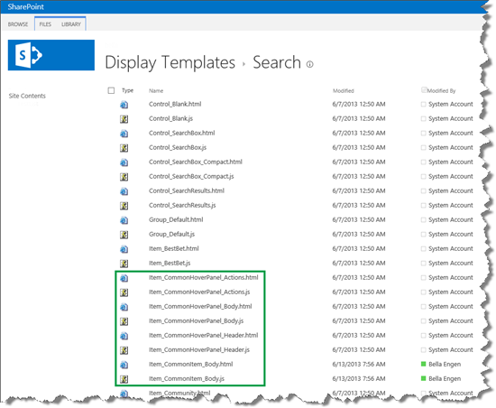Click green presence indicator for Item_CommonItem_Body.js

point(423,378)
